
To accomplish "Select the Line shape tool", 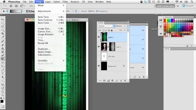I will 3,81.
